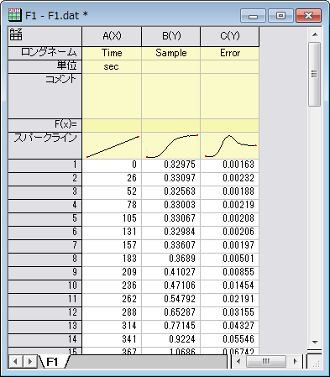Select row header 10
The image size is (330, 377).
[45, 286]
